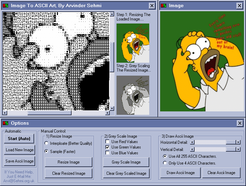Screen dimensions: 246x186
Task: Enable the Use Red Values checkbox
Action: 107,141
